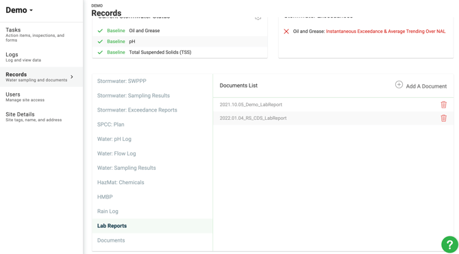Click Baseline label for Oil and Grease
The width and height of the screenshot is (459, 254).
tap(116, 31)
